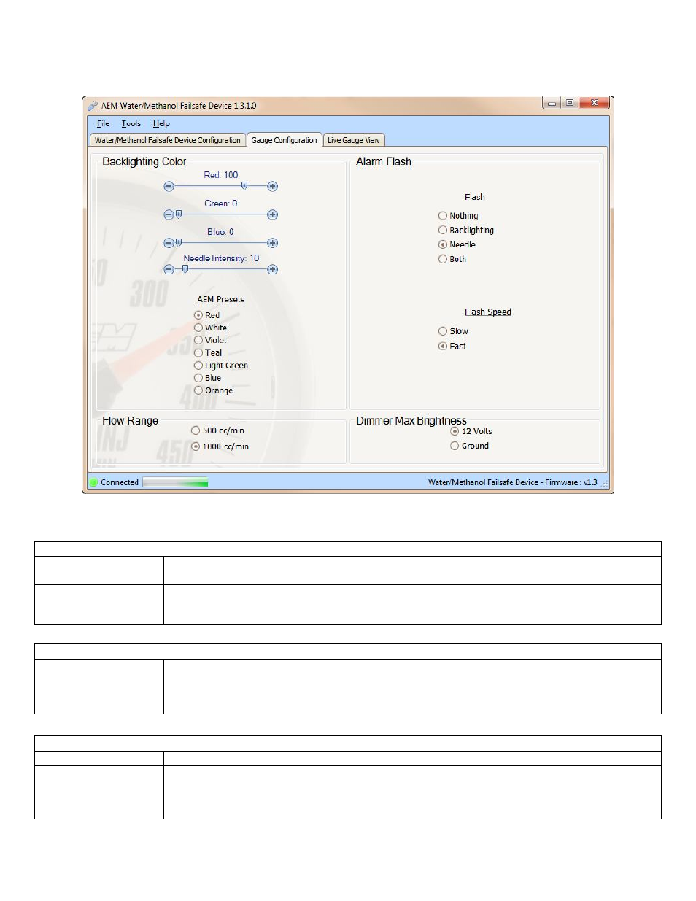The height and width of the screenshot is (901, 696).
Task: Open the Help menu
Action: pyautogui.click(x=161, y=124)
